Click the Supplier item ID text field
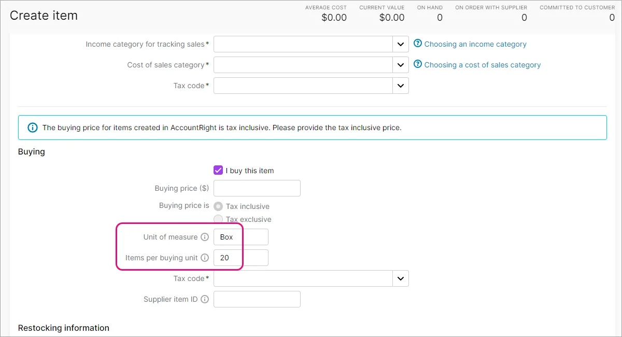 coord(257,299)
